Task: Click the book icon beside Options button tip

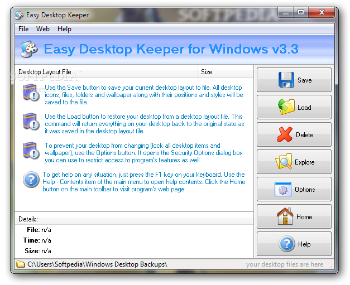Action: (31, 151)
